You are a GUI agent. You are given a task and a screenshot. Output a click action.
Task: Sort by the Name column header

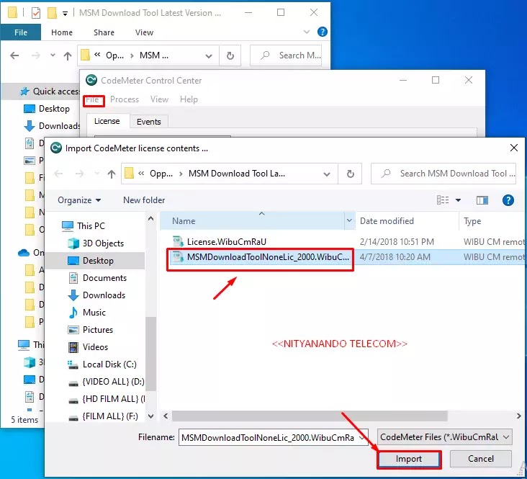(x=252, y=221)
